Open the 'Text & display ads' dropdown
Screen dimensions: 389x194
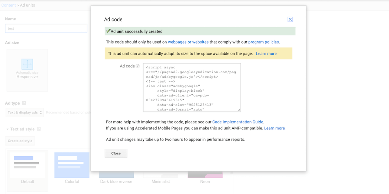[24, 112]
